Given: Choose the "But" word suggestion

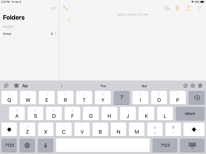Looking at the screenshot, I should pos(144,86).
